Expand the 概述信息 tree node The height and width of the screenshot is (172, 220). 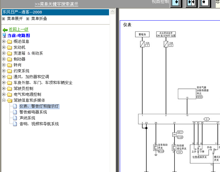pyautogui.click(x=4, y=42)
